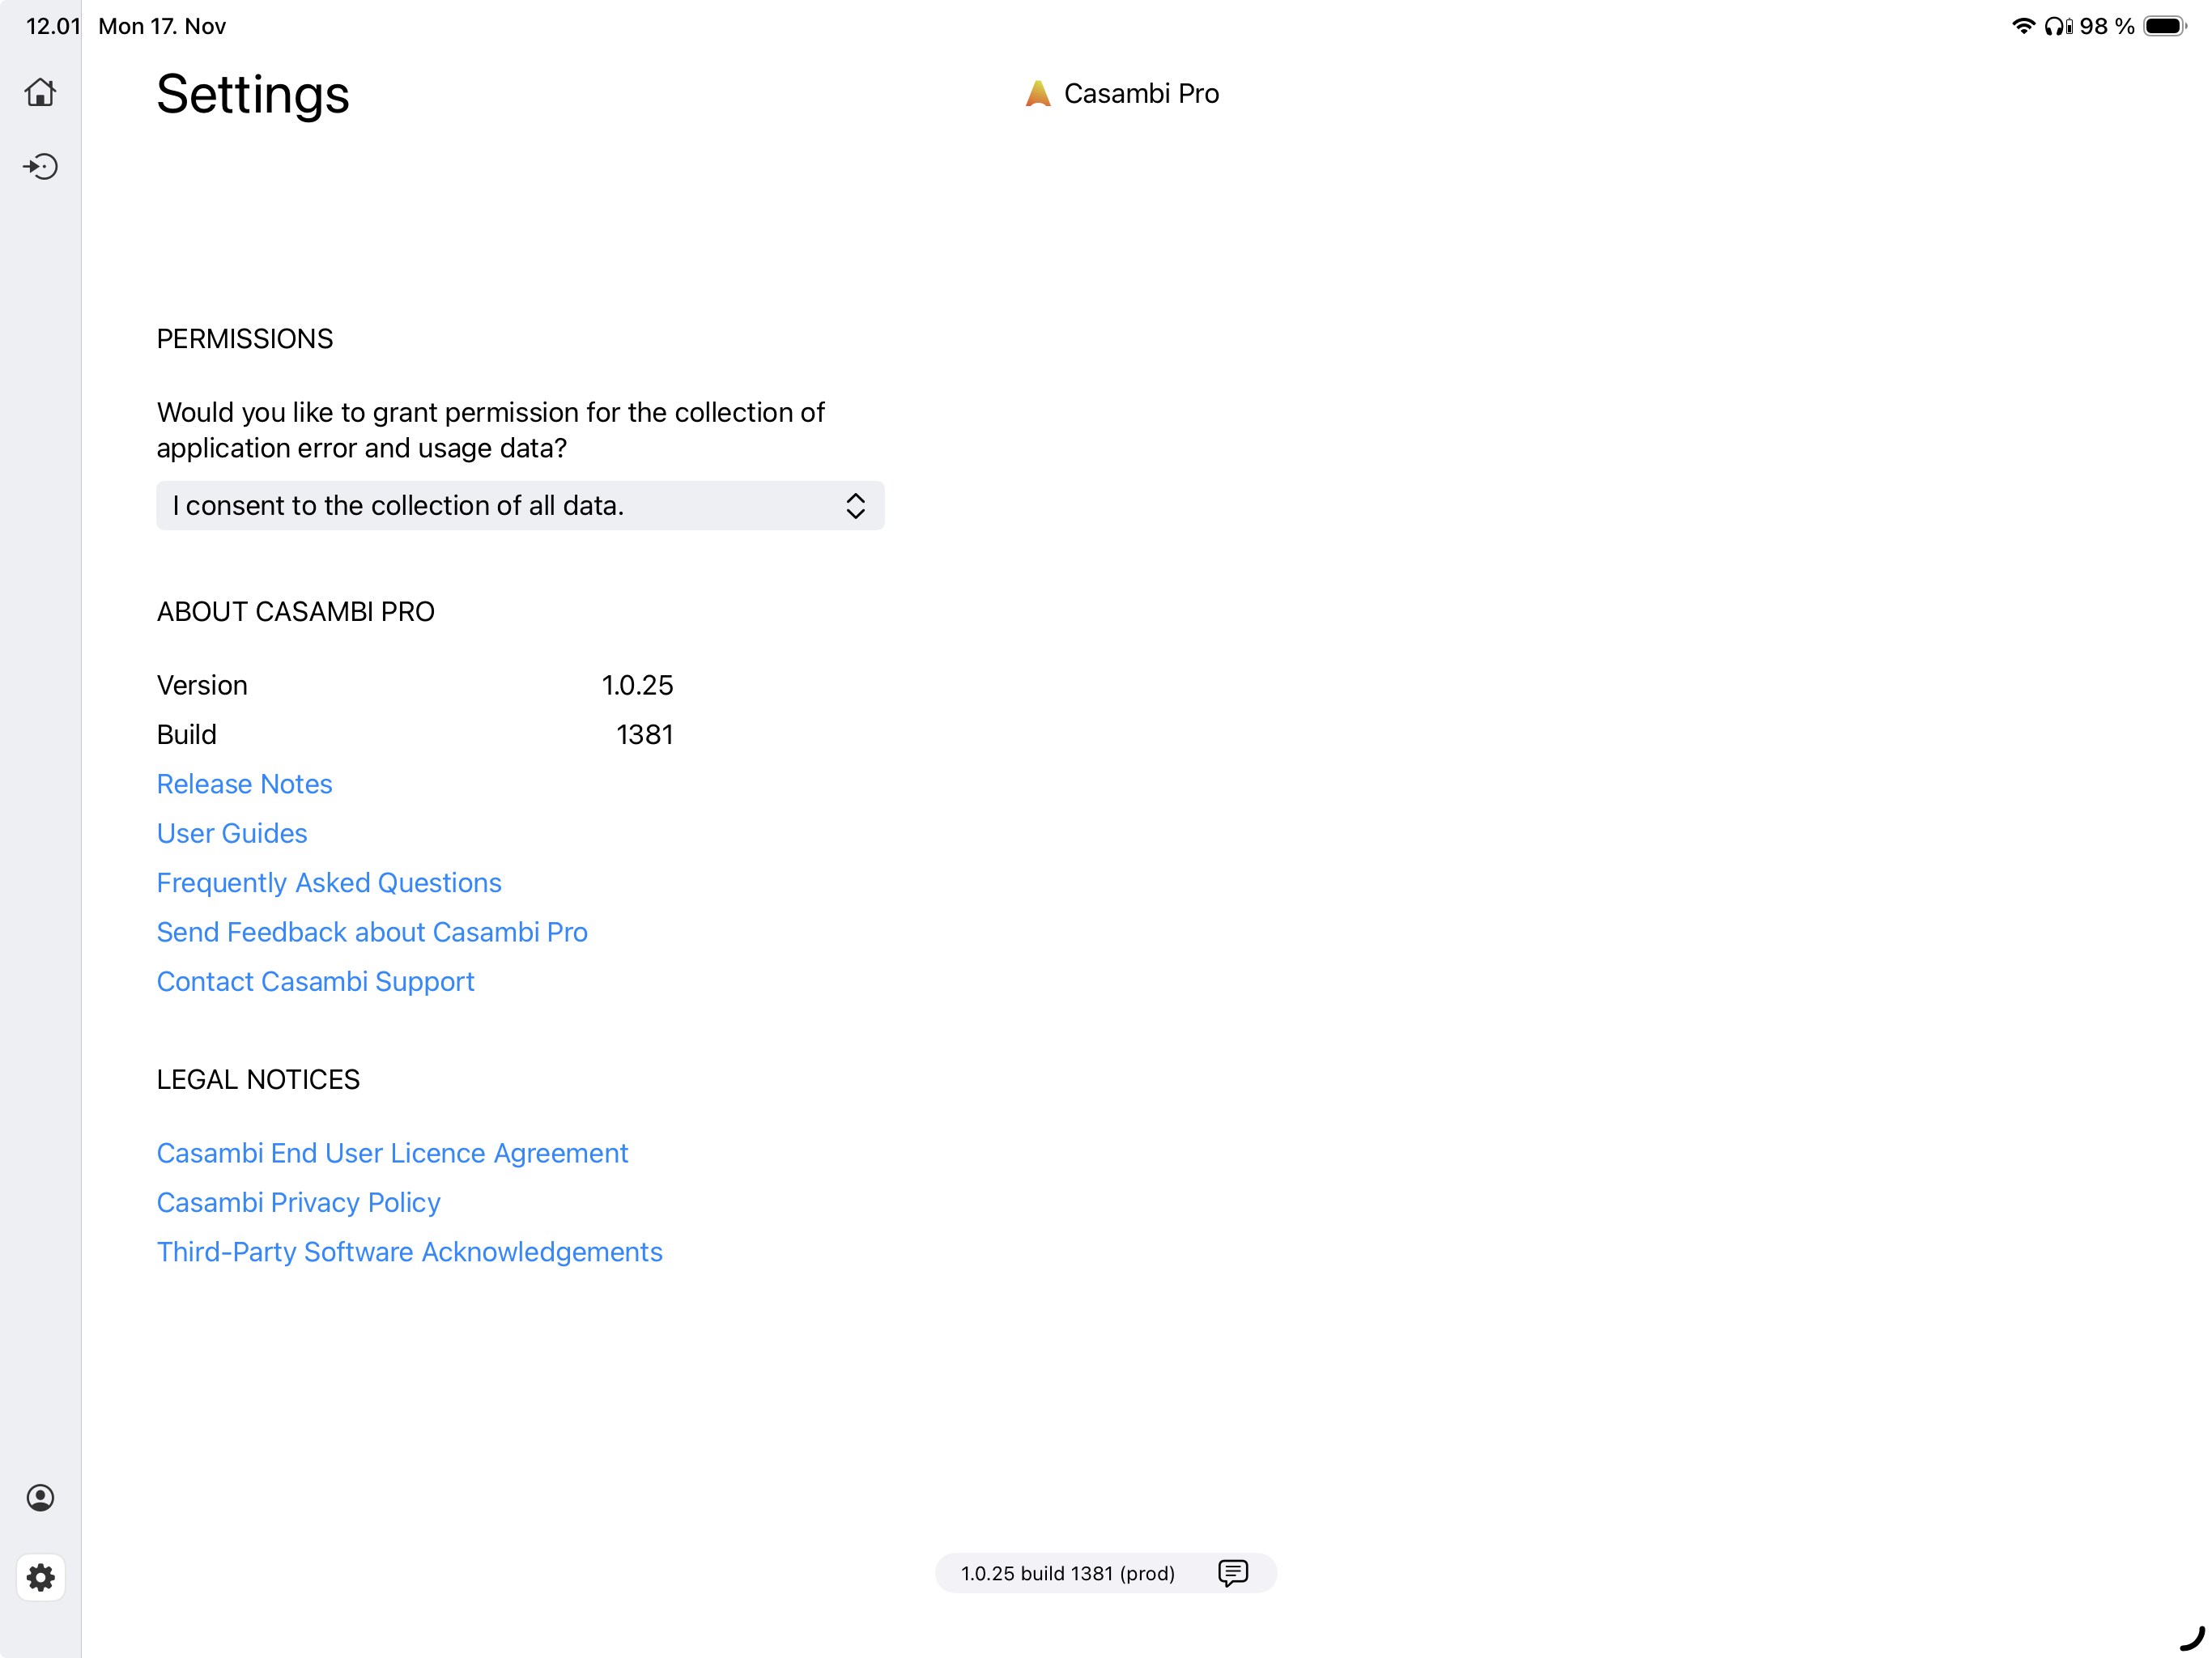Screen dimensions: 2212x1658
Task: Open the account profile icon in the sidebar
Action: tap(41, 1497)
